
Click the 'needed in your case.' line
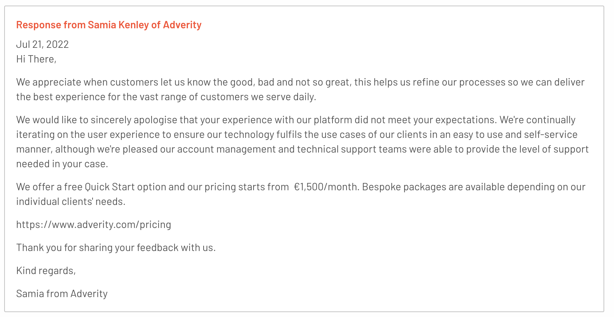[x=62, y=164]
